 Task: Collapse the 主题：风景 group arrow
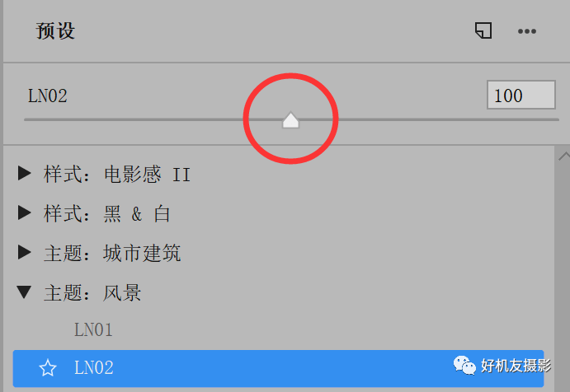pos(24,292)
